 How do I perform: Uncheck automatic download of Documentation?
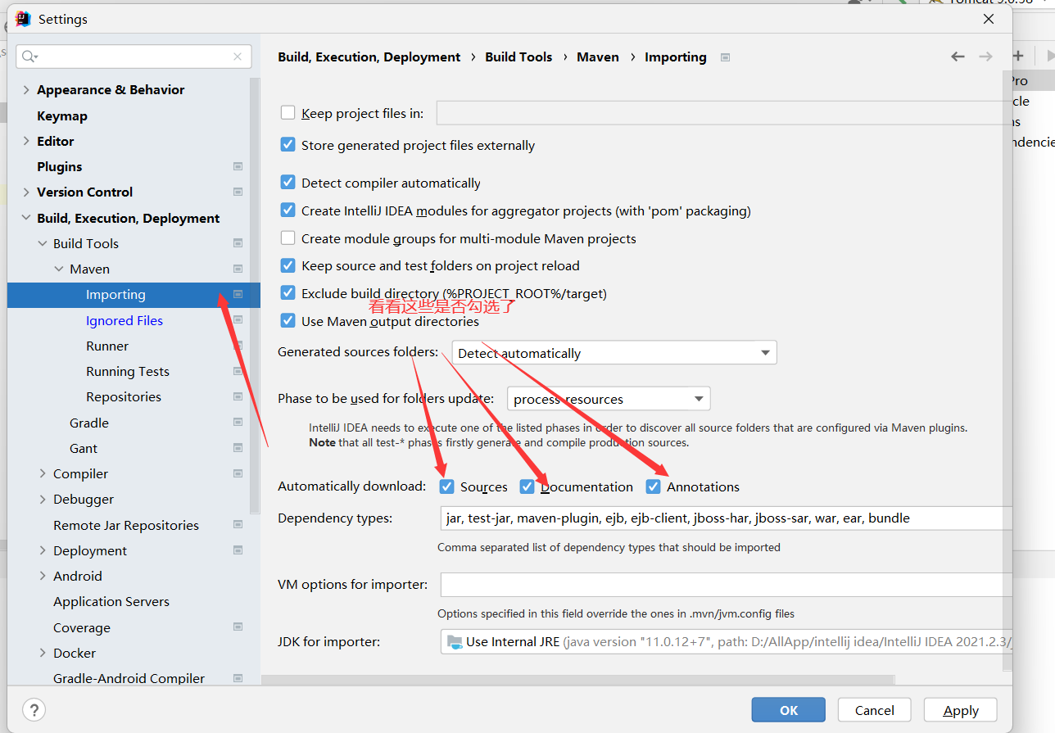point(527,486)
